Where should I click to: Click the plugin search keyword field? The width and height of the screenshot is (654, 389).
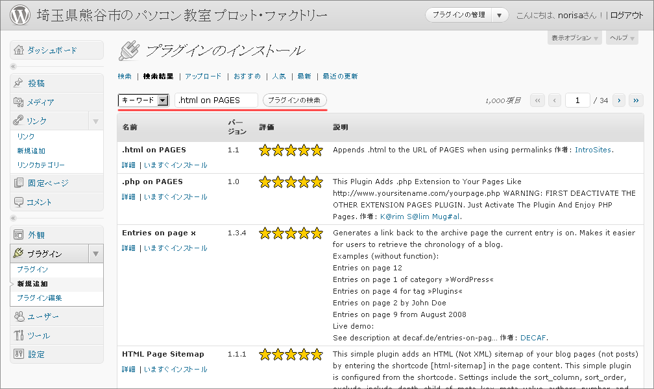(x=216, y=100)
